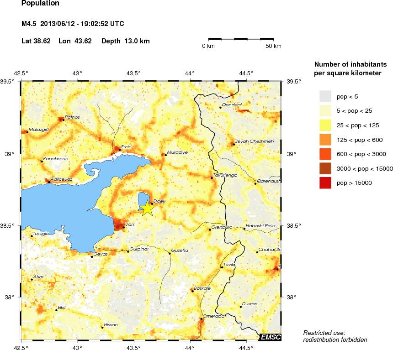Click the Hirisan city marker dot

(x=102, y=327)
